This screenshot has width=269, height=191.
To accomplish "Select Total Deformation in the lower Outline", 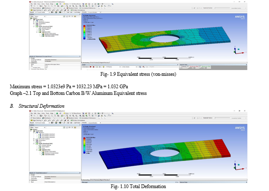I will [x=50, y=155].
